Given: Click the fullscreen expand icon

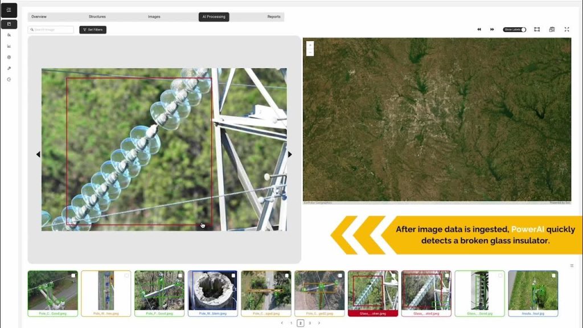Looking at the screenshot, I should tap(566, 30).
